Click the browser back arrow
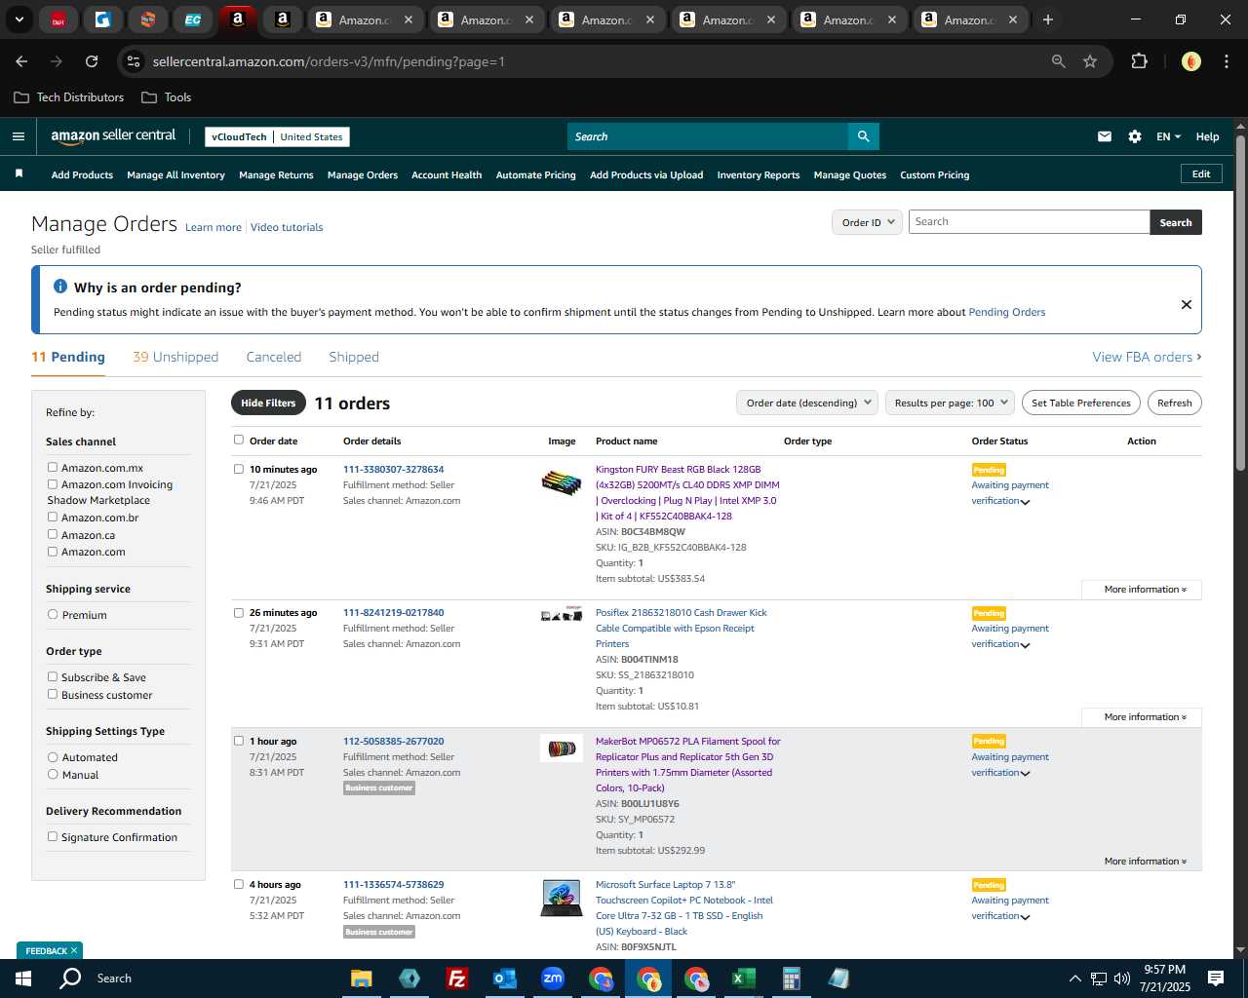 coord(21,61)
